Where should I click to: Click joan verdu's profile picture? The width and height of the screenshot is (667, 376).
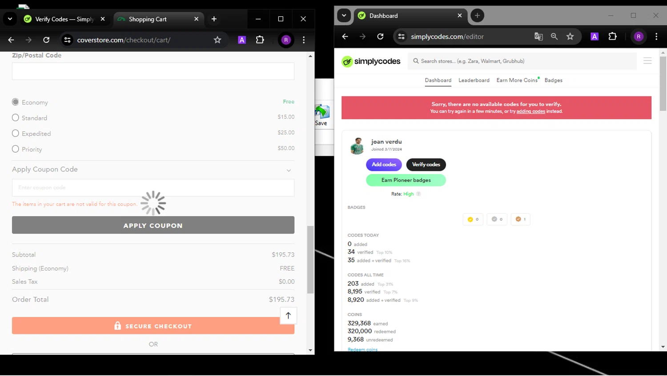[x=357, y=146]
